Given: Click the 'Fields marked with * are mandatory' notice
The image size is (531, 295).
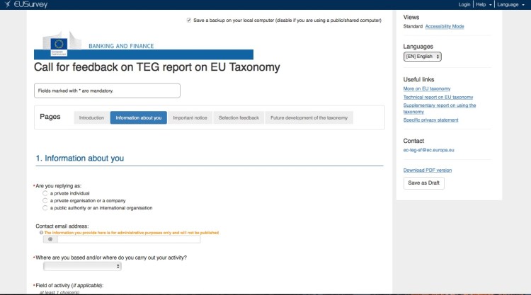Looking at the screenshot, I should [107, 91].
